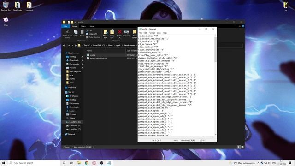Open the File tab in Explorer
The width and height of the screenshot is (295, 166).
point(65,26)
